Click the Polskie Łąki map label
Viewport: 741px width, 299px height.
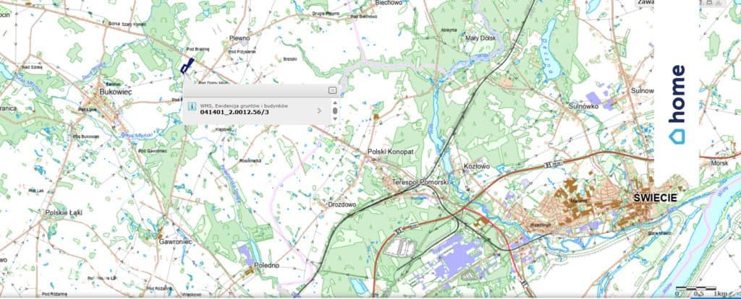(64, 213)
